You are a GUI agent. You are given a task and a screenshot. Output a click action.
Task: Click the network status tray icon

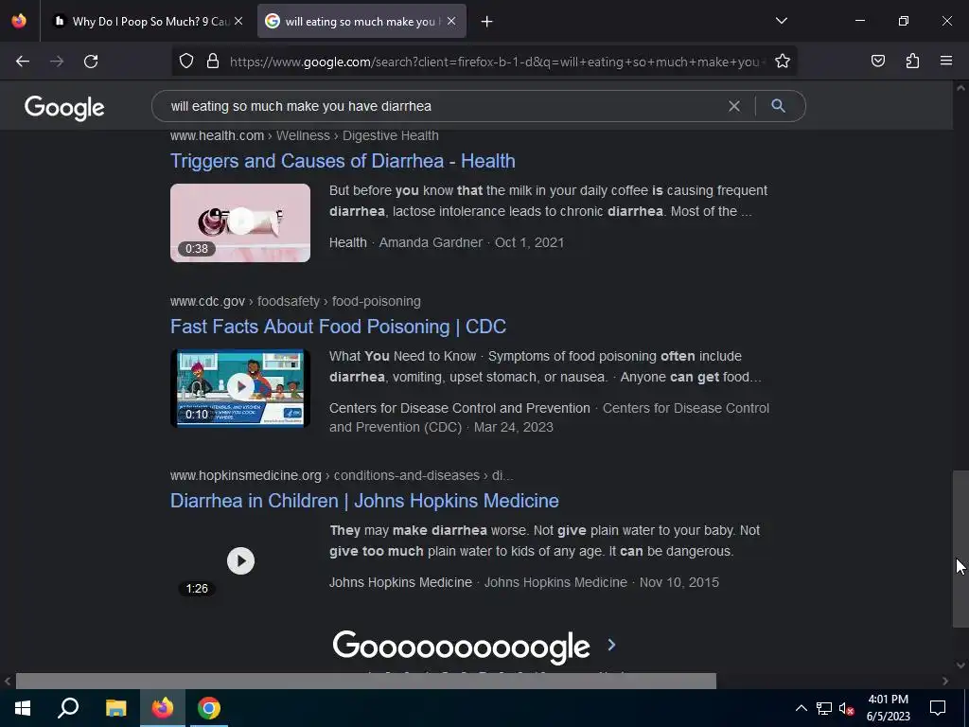click(824, 708)
